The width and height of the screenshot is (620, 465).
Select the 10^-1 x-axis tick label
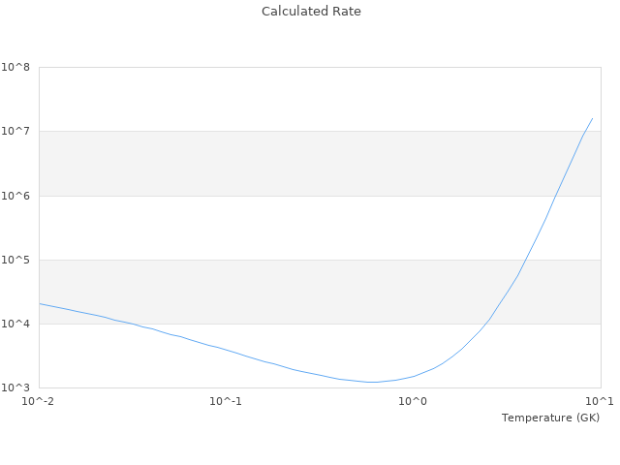pyautogui.click(x=226, y=401)
